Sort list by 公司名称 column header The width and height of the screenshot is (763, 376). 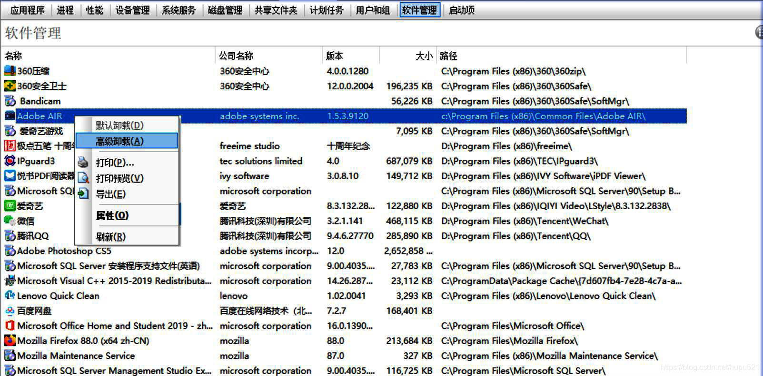236,56
